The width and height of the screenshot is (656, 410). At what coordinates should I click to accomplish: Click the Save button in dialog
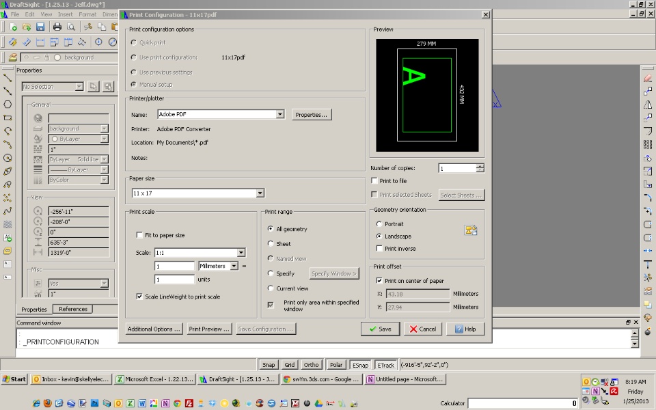tap(381, 329)
